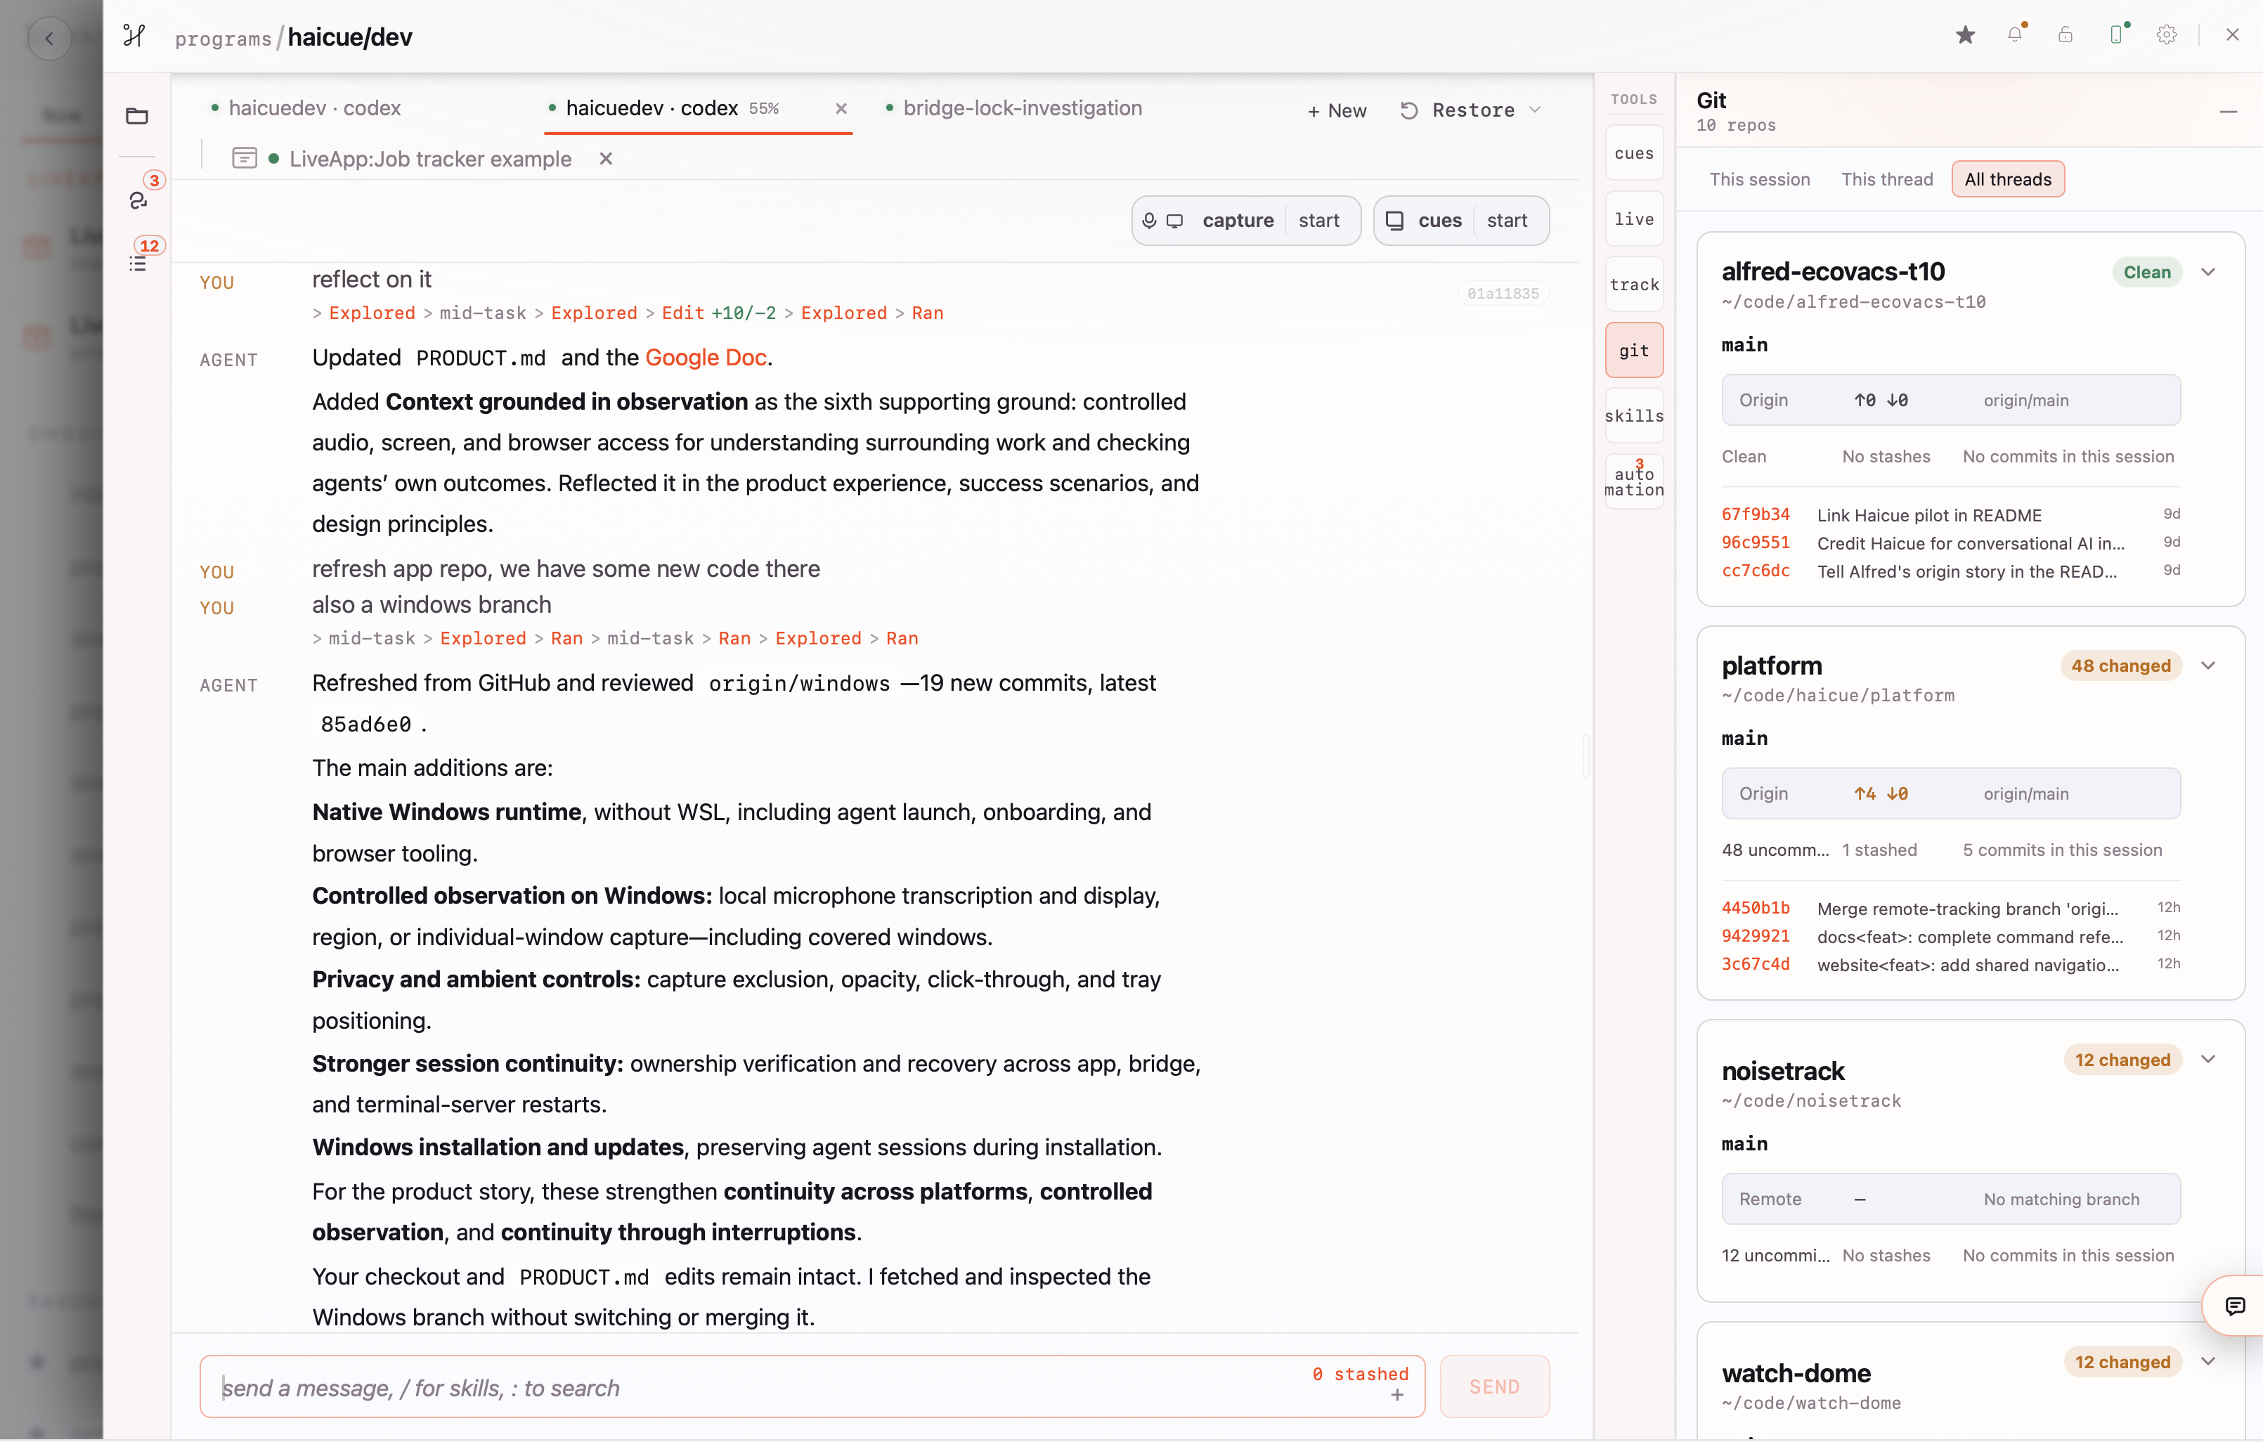Select All threads filter
Viewport: 2263px width, 1442px height.
[2007, 179]
